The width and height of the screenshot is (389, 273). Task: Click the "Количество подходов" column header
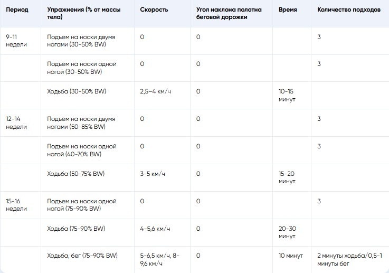[x=348, y=10]
